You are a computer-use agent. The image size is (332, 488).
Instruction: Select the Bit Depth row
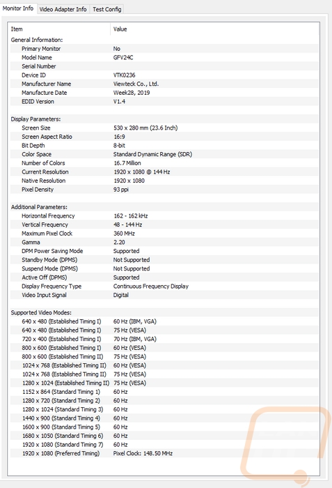click(164, 145)
